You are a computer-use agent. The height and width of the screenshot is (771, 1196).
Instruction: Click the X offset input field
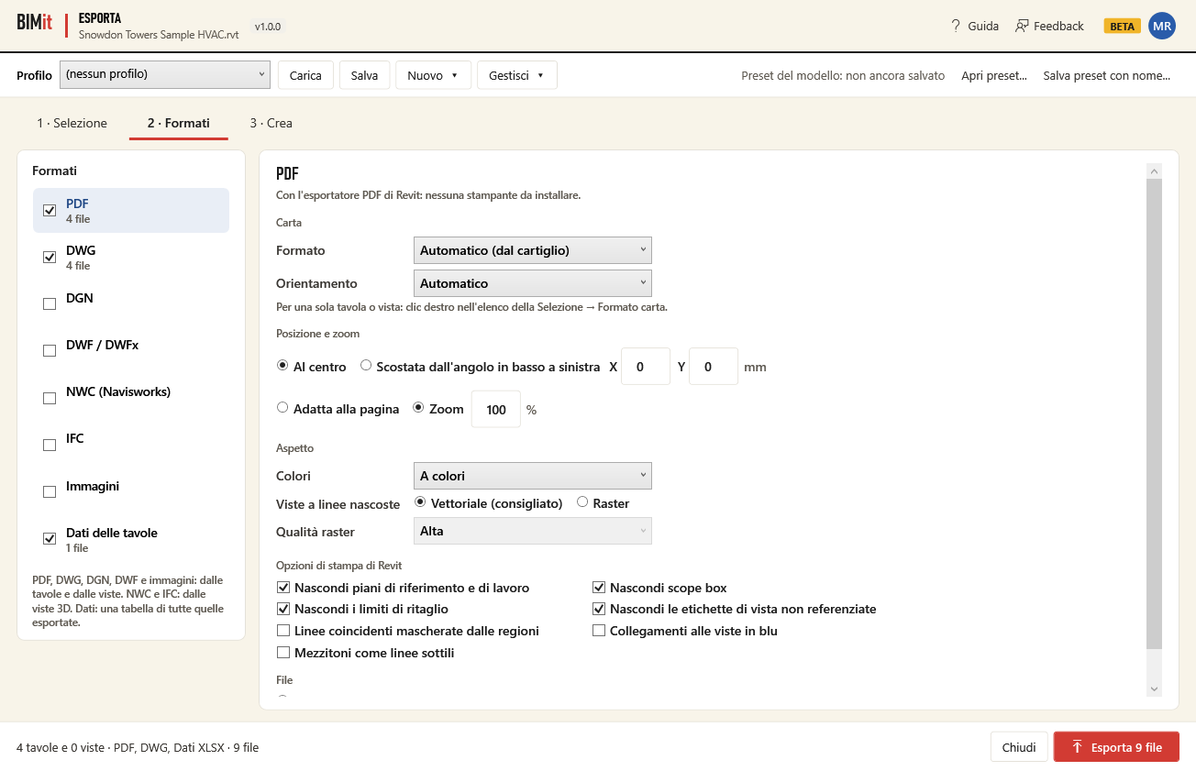(x=646, y=367)
